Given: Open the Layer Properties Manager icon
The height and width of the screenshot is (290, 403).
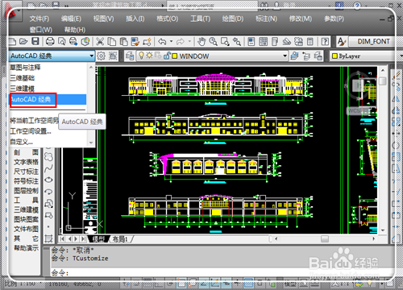Looking at the screenshot, I should (x=130, y=56).
